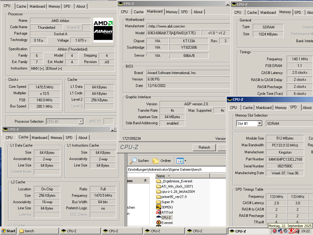
Task: Click the CPU-Z icon in SPD window title bar
Action: coord(230,99)
